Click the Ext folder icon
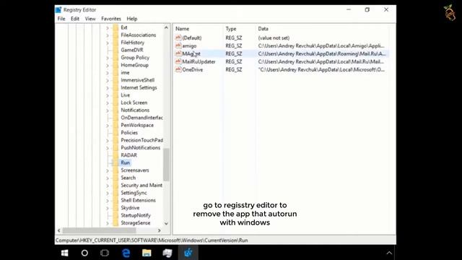This screenshot has width=462, height=260. (115, 27)
